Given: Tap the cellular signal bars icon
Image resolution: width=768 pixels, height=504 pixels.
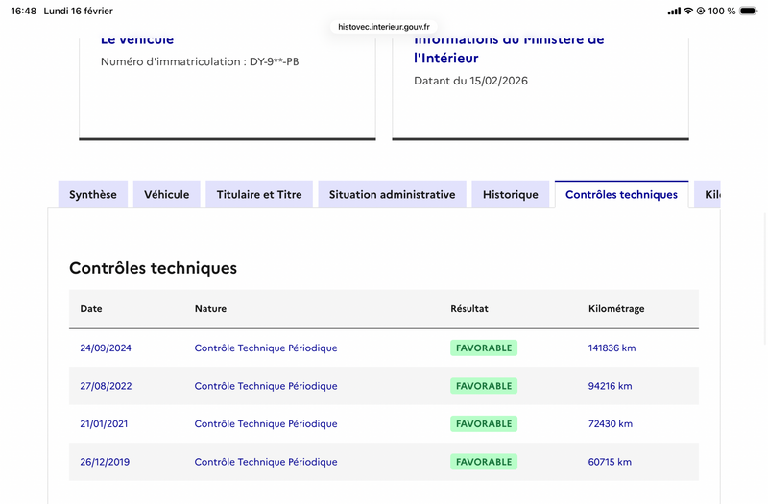Looking at the screenshot, I should point(674,11).
